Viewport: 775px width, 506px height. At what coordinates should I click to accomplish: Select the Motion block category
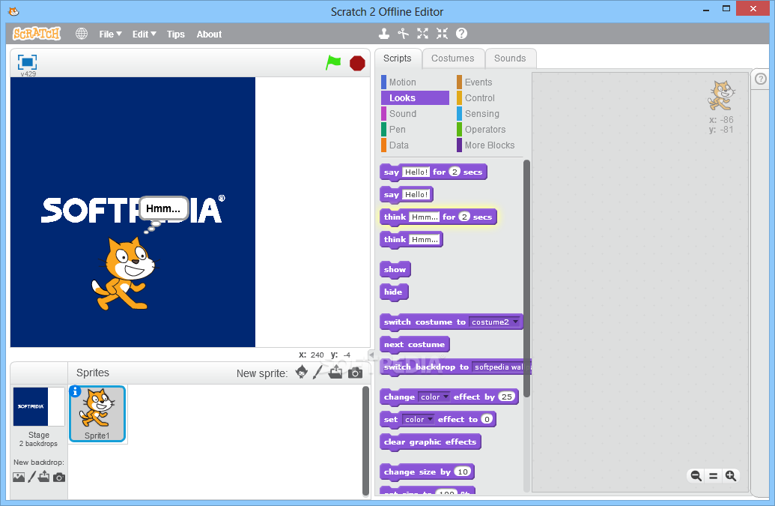click(x=415, y=82)
